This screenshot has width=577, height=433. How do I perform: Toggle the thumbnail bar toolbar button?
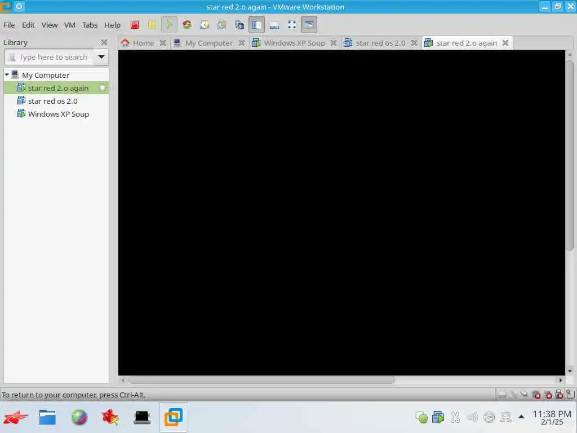274,25
